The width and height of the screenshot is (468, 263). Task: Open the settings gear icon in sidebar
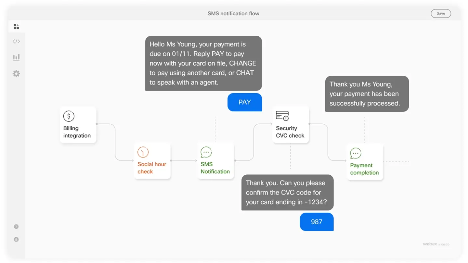click(x=16, y=74)
